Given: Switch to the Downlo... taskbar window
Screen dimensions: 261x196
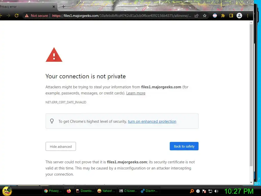Looking at the screenshot, I should pyautogui.click(x=85, y=191).
